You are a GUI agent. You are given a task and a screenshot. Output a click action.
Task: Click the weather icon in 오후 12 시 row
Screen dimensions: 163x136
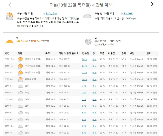pos(21,59)
